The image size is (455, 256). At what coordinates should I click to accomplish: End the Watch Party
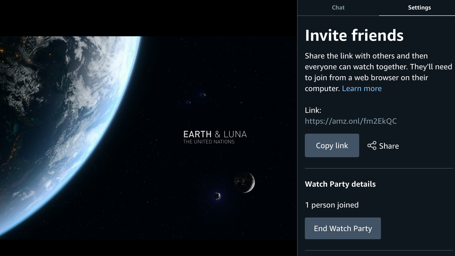pyautogui.click(x=343, y=228)
